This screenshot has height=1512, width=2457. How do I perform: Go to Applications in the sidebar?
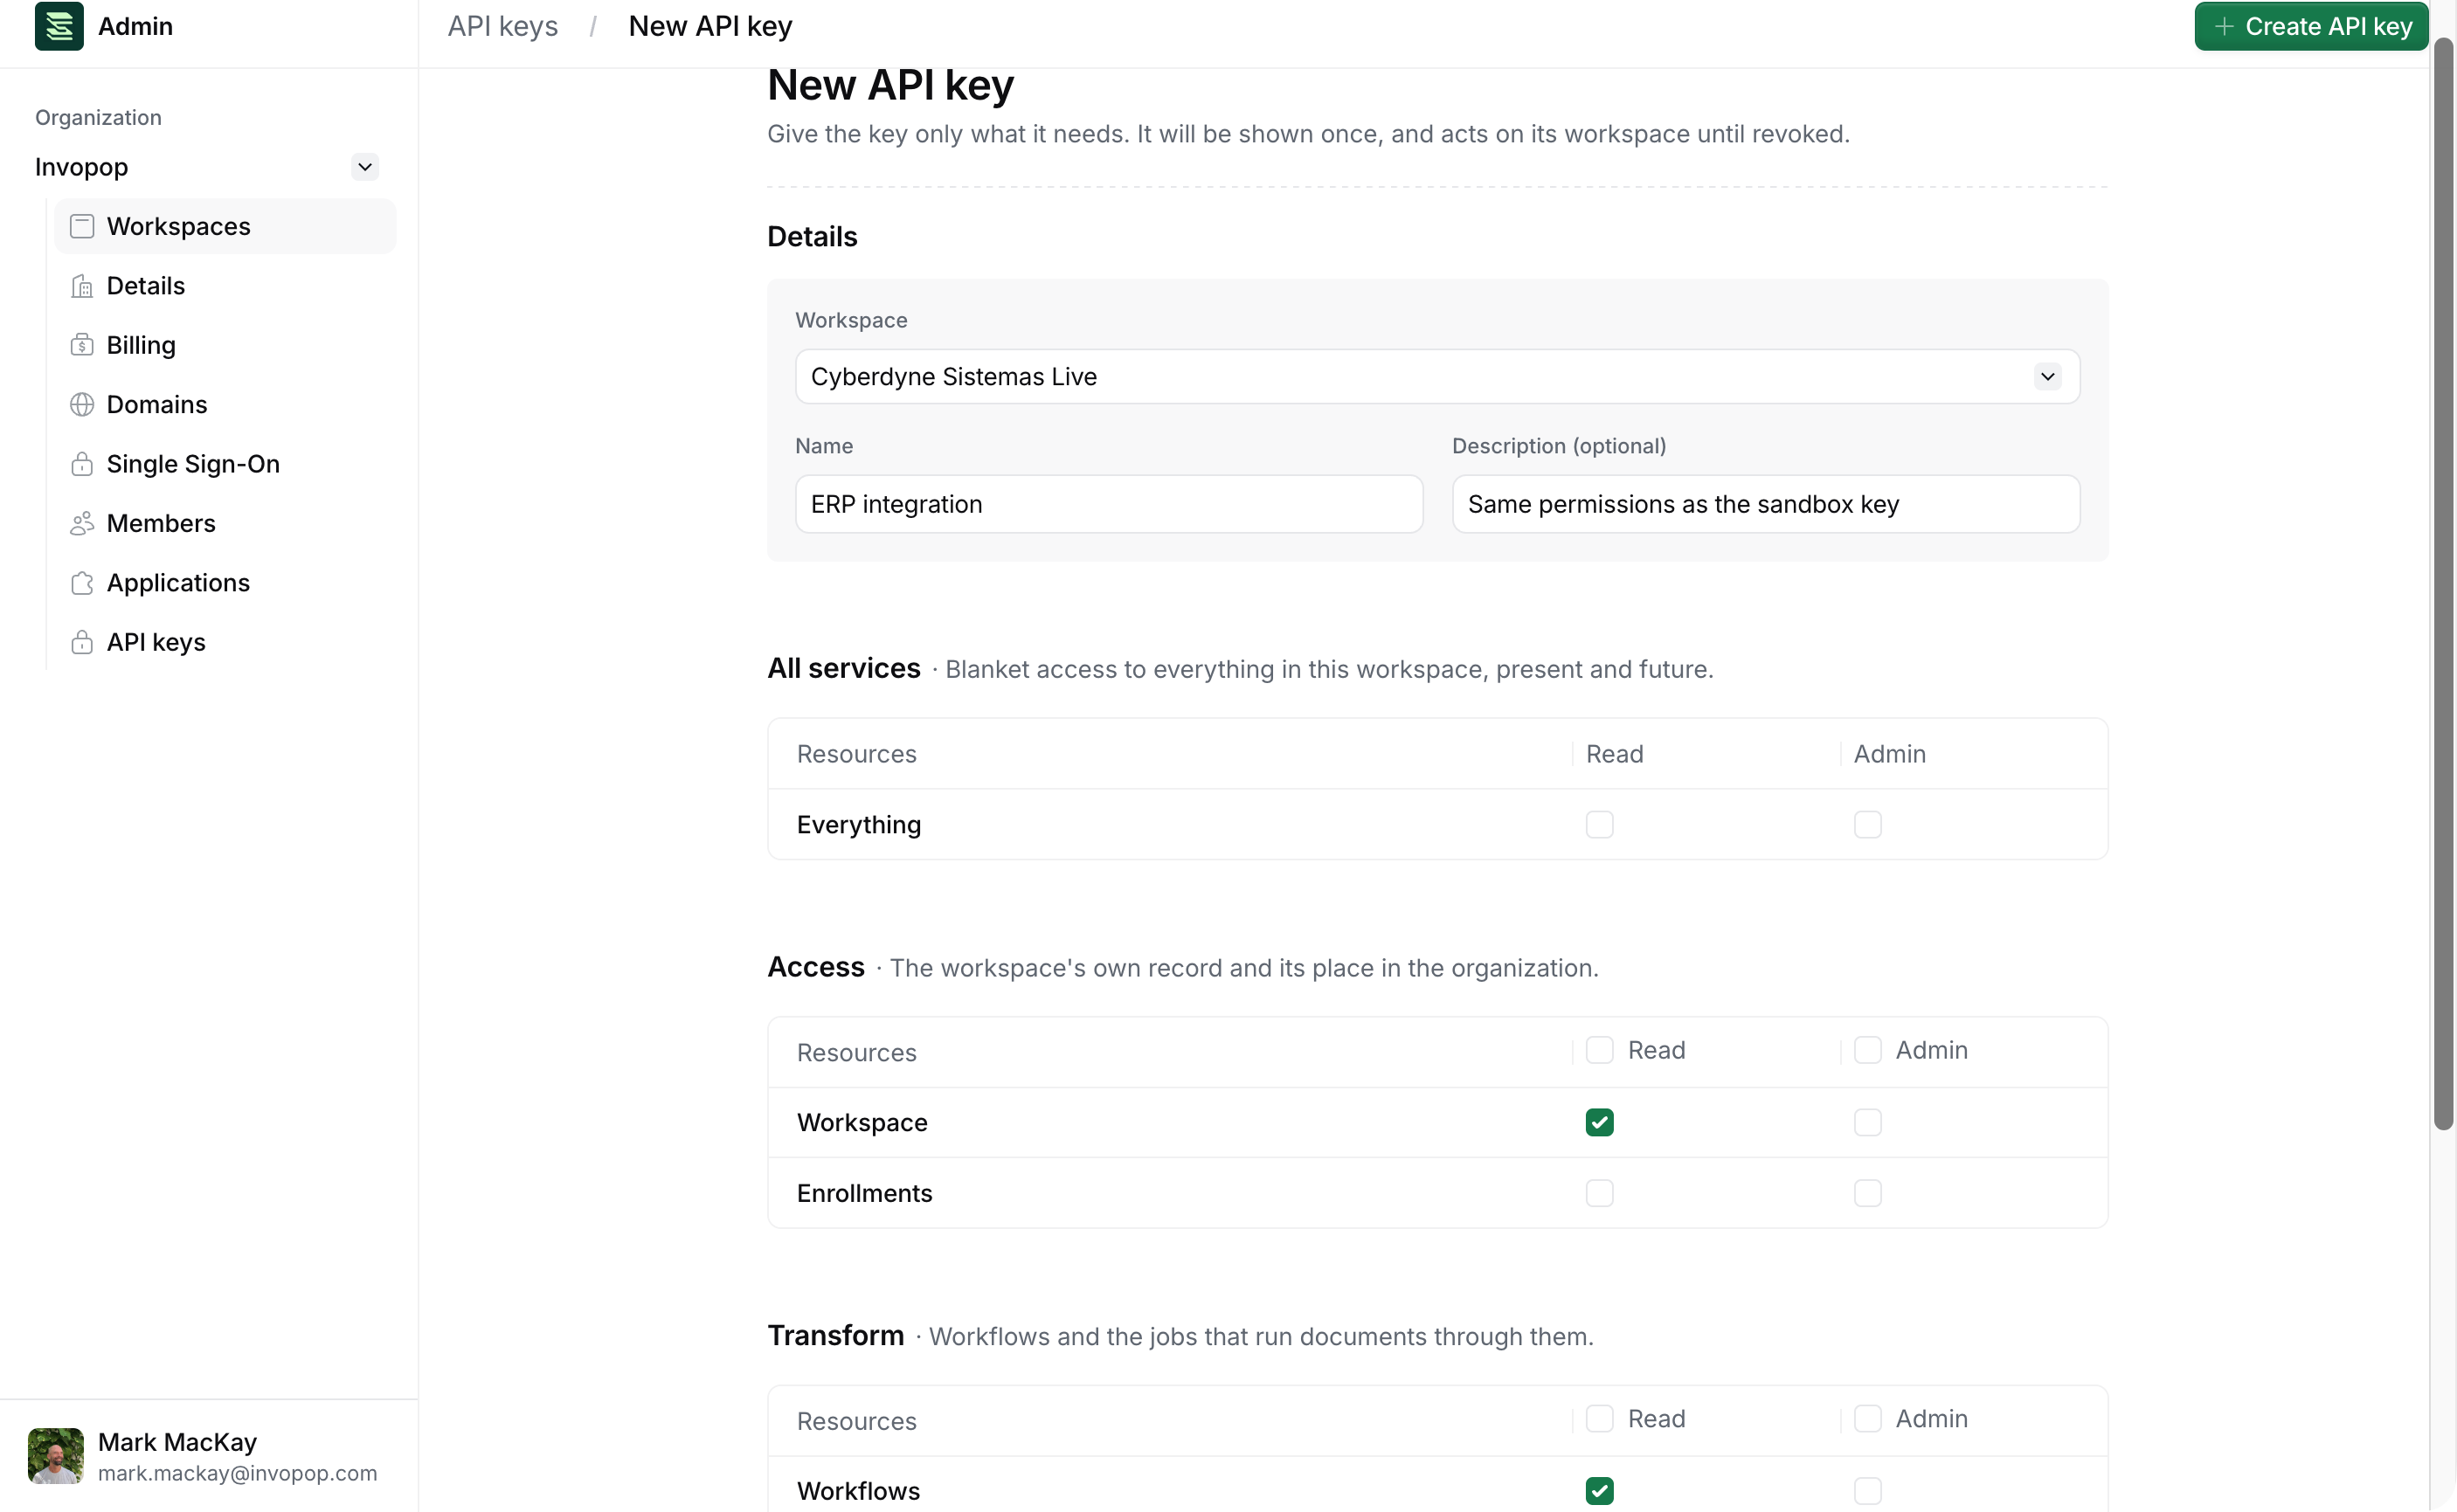coord(225,583)
